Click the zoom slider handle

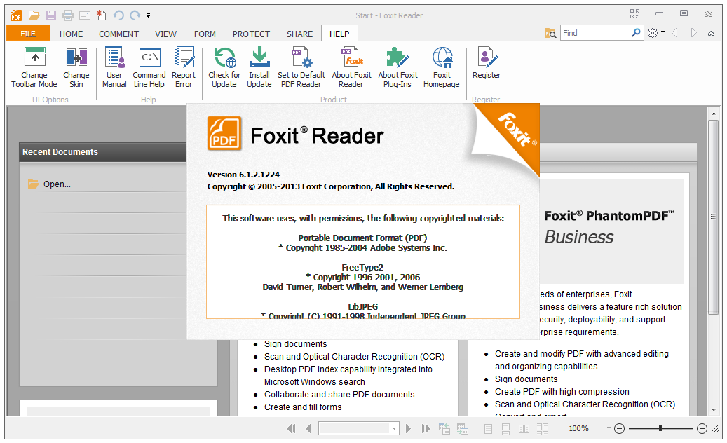pos(660,428)
